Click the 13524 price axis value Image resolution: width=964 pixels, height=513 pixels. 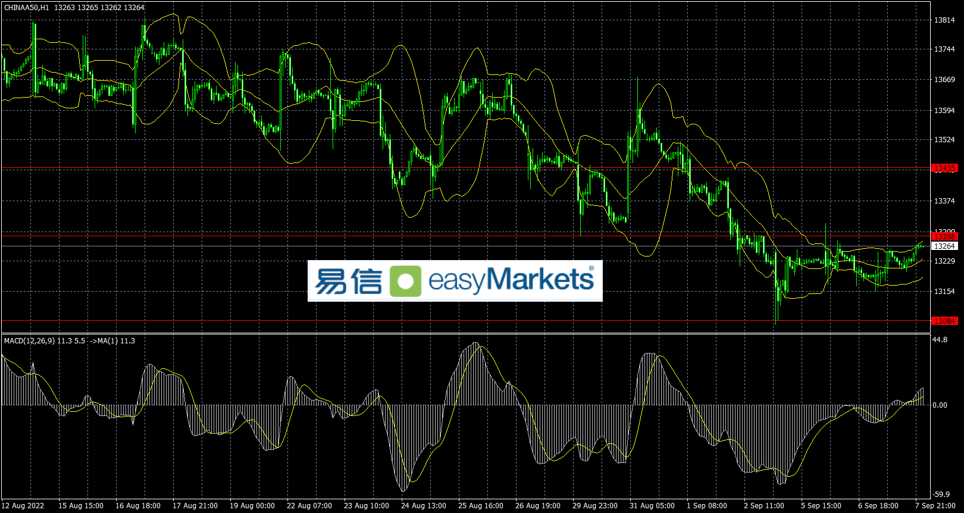(x=944, y=140)
